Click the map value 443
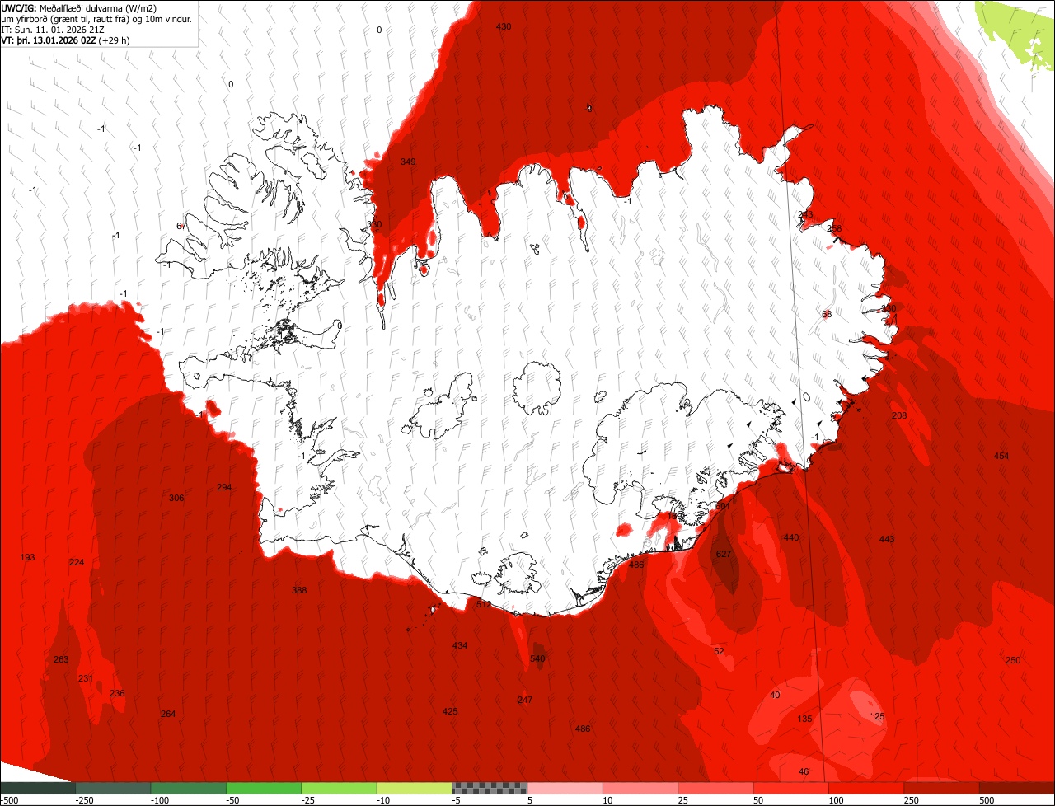Image resolution: width=1055 pixels, height=806 pixels. [887, 539]
